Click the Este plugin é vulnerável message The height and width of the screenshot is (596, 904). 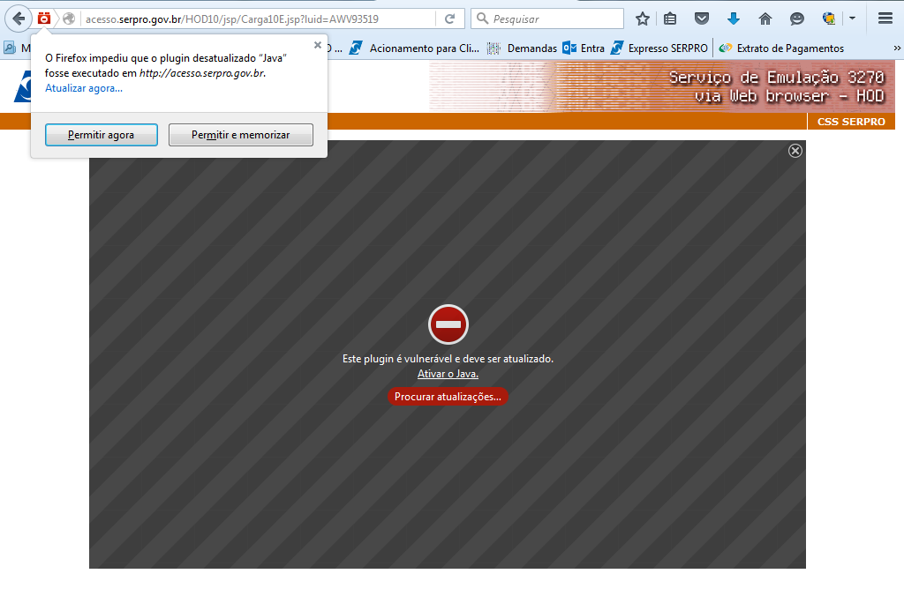448,359
